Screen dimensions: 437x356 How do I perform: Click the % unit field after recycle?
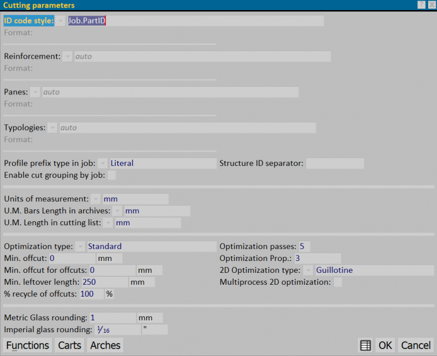click(110, 294)
